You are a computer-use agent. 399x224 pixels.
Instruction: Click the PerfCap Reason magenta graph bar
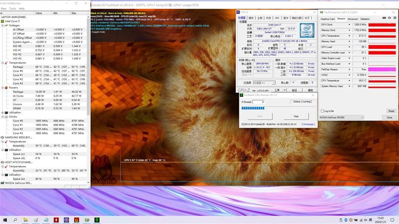(382, 69)
